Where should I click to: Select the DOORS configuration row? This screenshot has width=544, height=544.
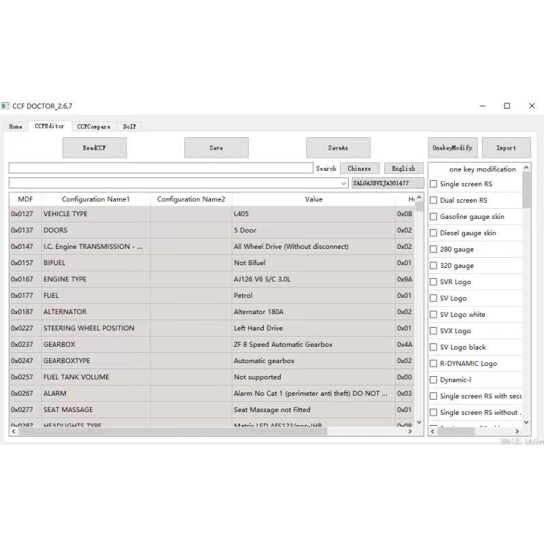[211, 230]
